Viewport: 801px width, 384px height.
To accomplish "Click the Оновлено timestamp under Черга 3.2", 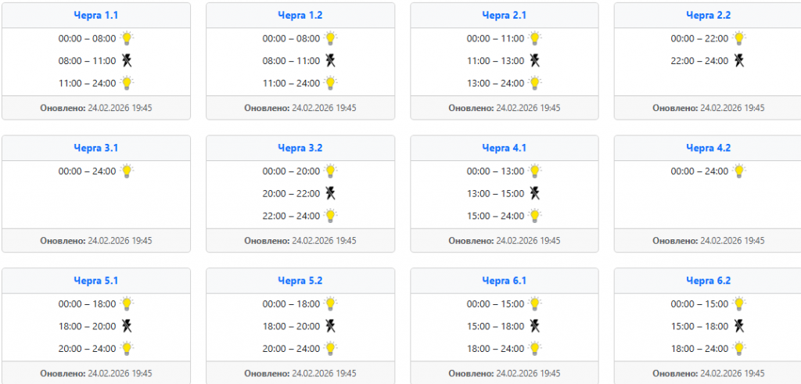I will pyautogui.click(x=300, y=241).
